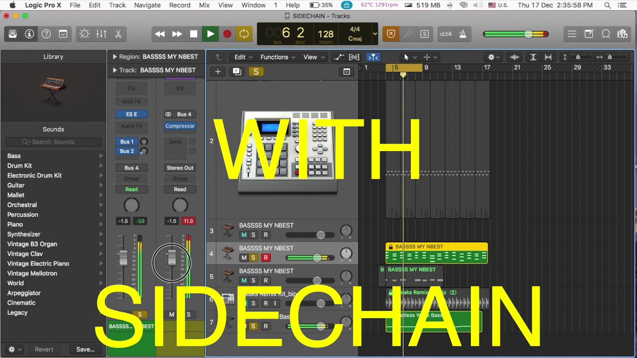This screenshot has width=637, height=358.
Task: Open the gear settings in tracks toolbar
Action: click(x=494, y=57)
